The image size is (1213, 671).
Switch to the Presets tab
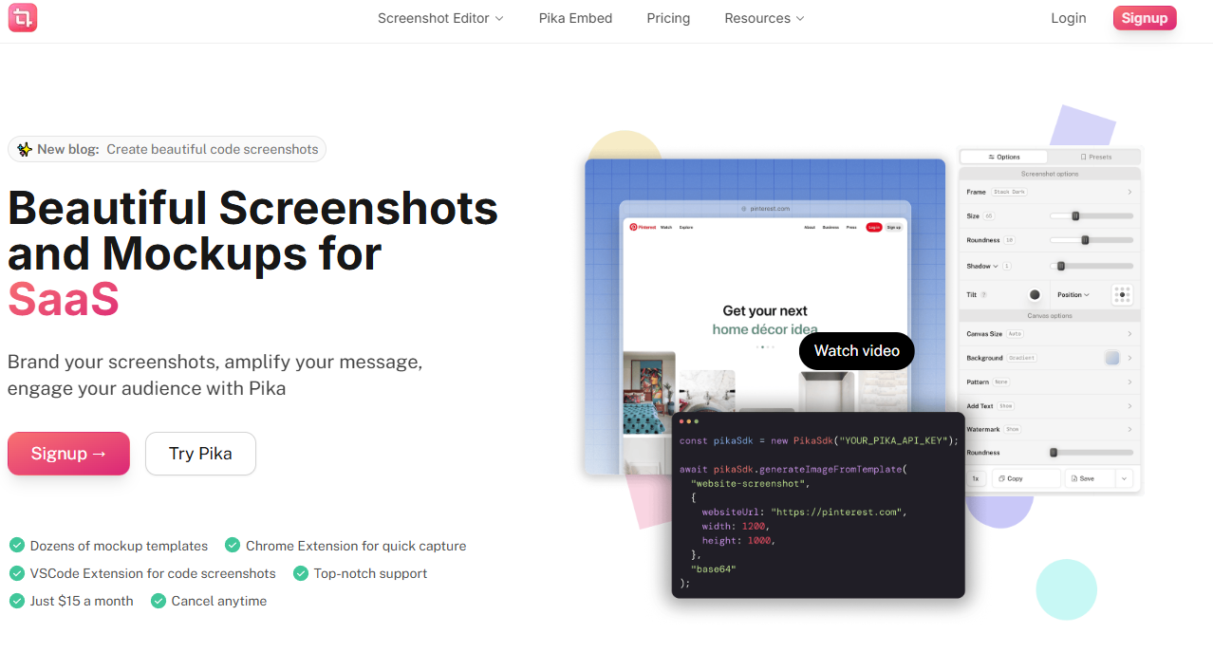coord(1095,157)
